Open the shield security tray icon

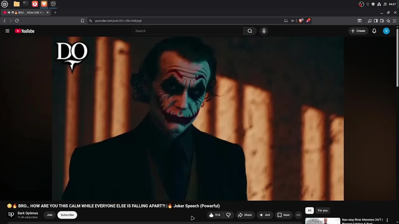(373, 4)
